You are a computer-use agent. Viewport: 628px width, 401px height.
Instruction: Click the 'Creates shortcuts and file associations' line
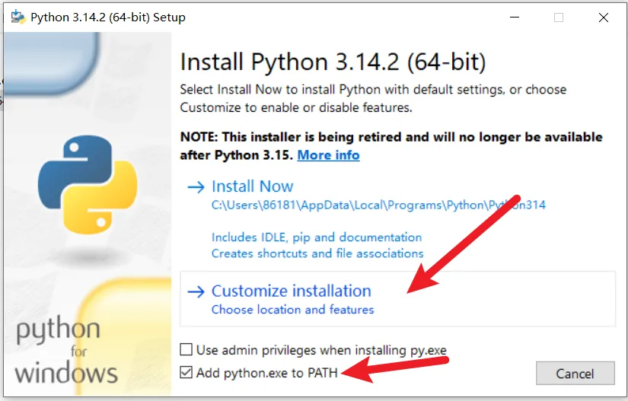pos(317,253)
